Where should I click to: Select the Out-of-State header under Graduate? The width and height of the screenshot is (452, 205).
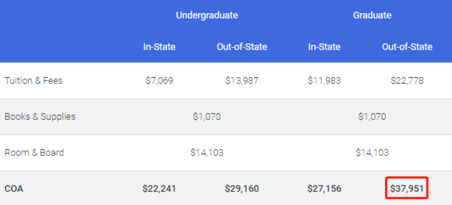pyautogui.click(x=407, y=47)
